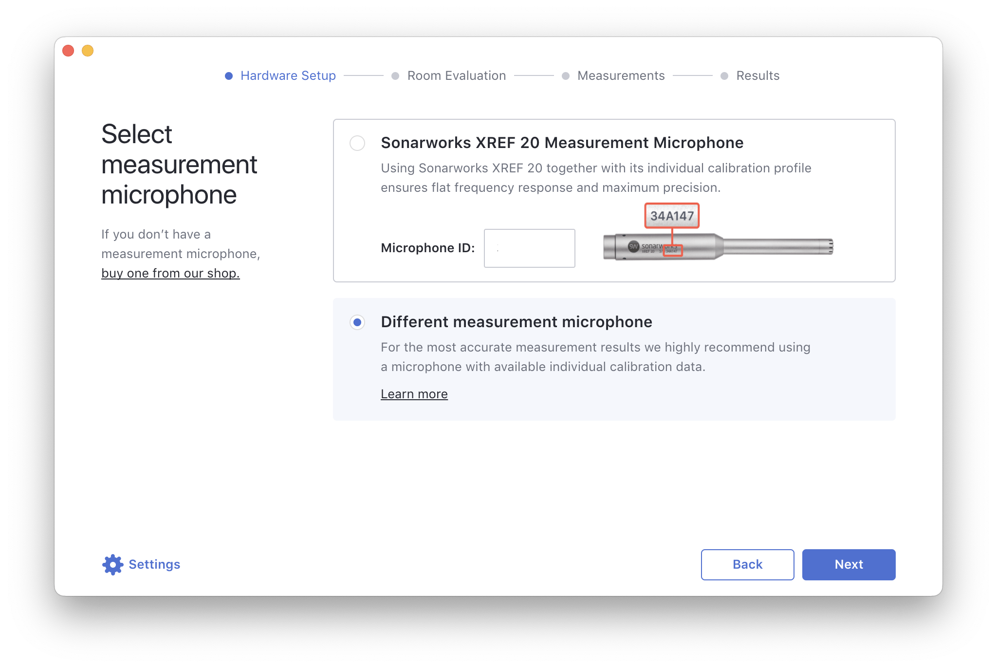Image resolution: width=997 pixels, height=668 pixels.
Task: Select Sonarworks XREF 20 microphone radio button
Action: tap(357, 143)
